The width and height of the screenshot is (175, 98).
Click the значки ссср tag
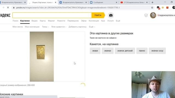pos(157,51)
